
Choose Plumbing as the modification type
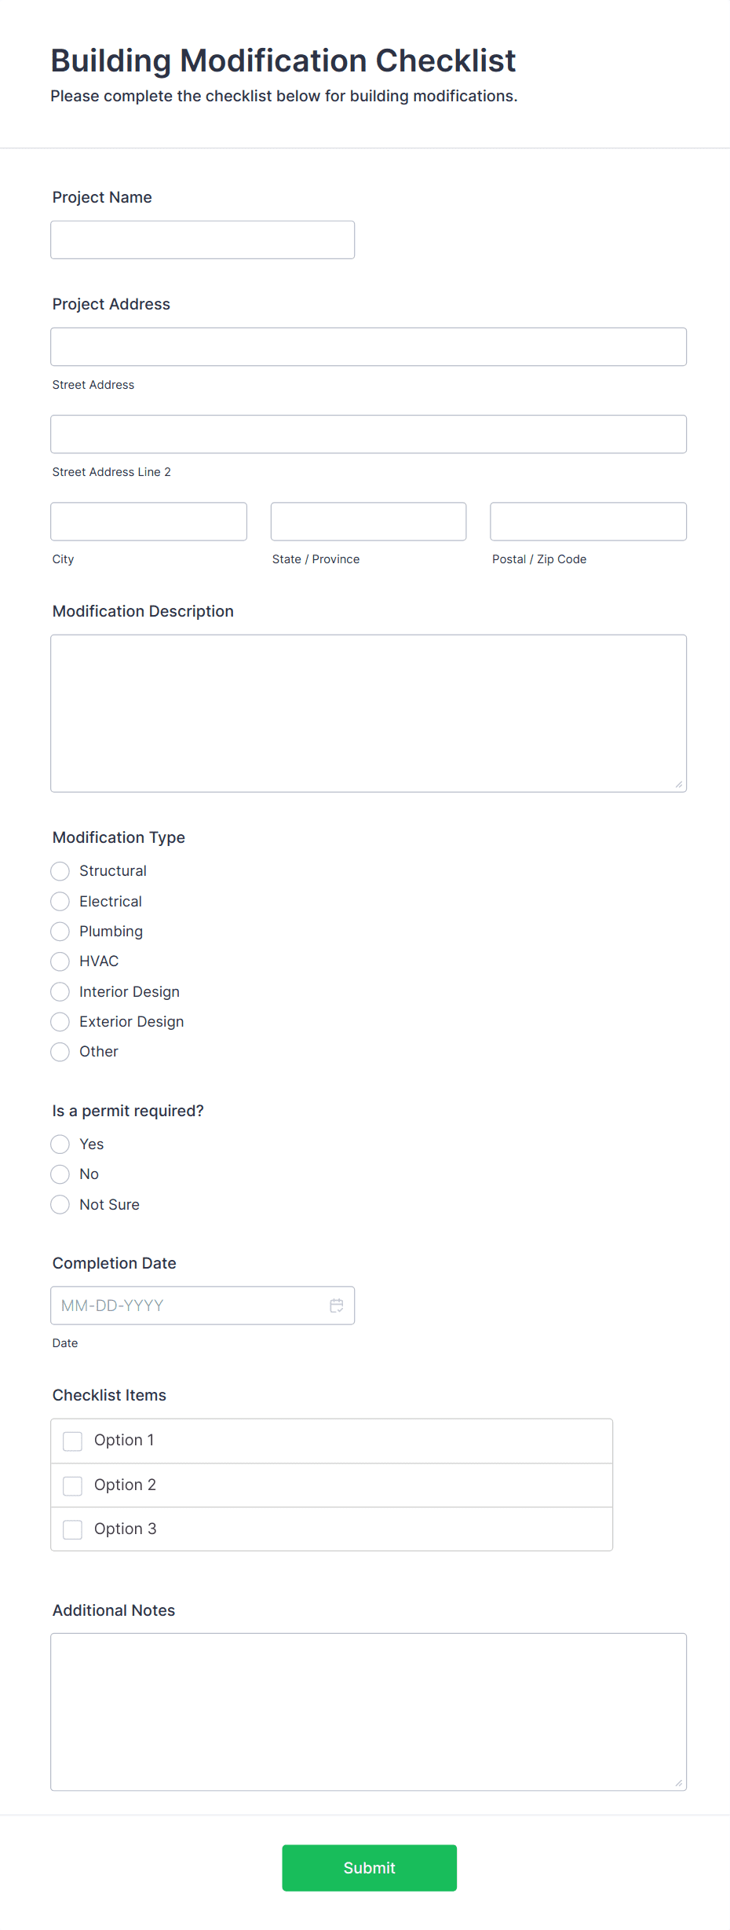pos(60,931)
